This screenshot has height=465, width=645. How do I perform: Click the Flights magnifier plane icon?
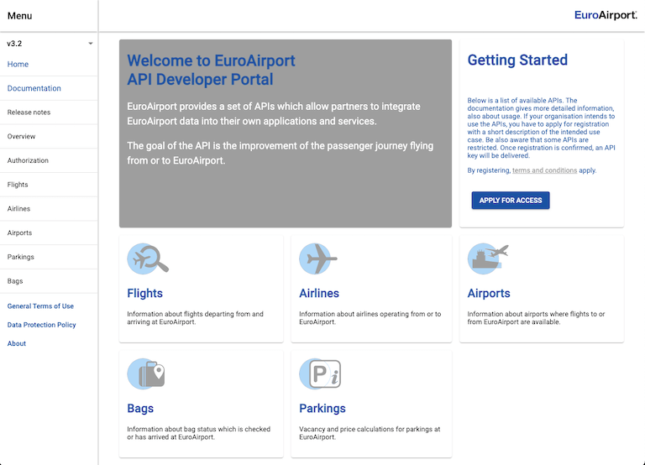(x=148, y=259)
